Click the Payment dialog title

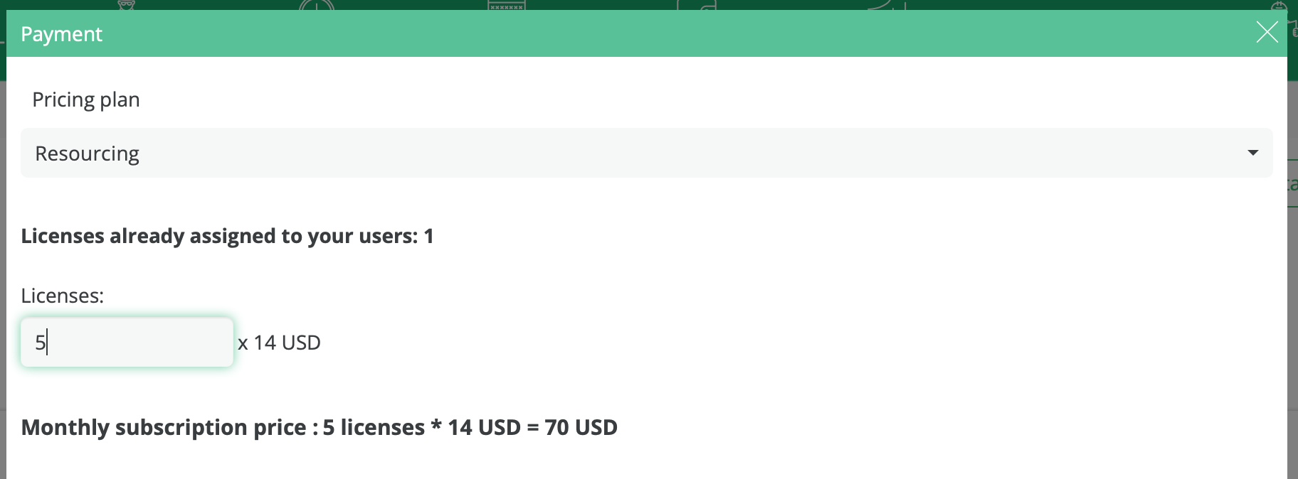point(61,34)
